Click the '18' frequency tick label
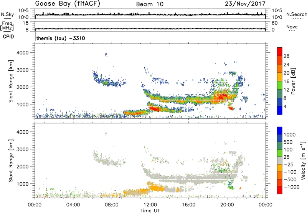Viewport: 307px width, 213px height. pos(26,23)
